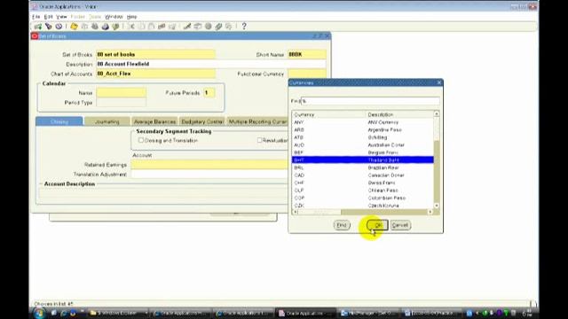Click the yellow Save toolbar icon
This screenshot has height=319, width=568.
[x=74, y=27]
